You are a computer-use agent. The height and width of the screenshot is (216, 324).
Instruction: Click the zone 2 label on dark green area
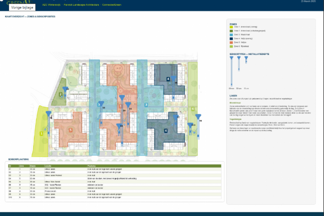pos(61,94)
